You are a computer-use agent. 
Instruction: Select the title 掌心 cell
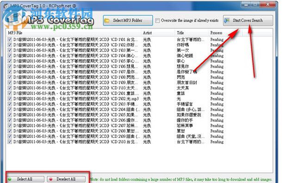pyautogui.click(x=181, y=61)
